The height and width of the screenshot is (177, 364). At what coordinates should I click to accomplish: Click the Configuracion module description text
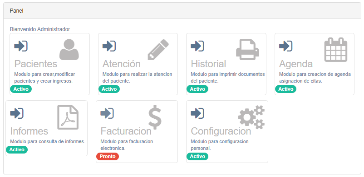tap(220, 145)
